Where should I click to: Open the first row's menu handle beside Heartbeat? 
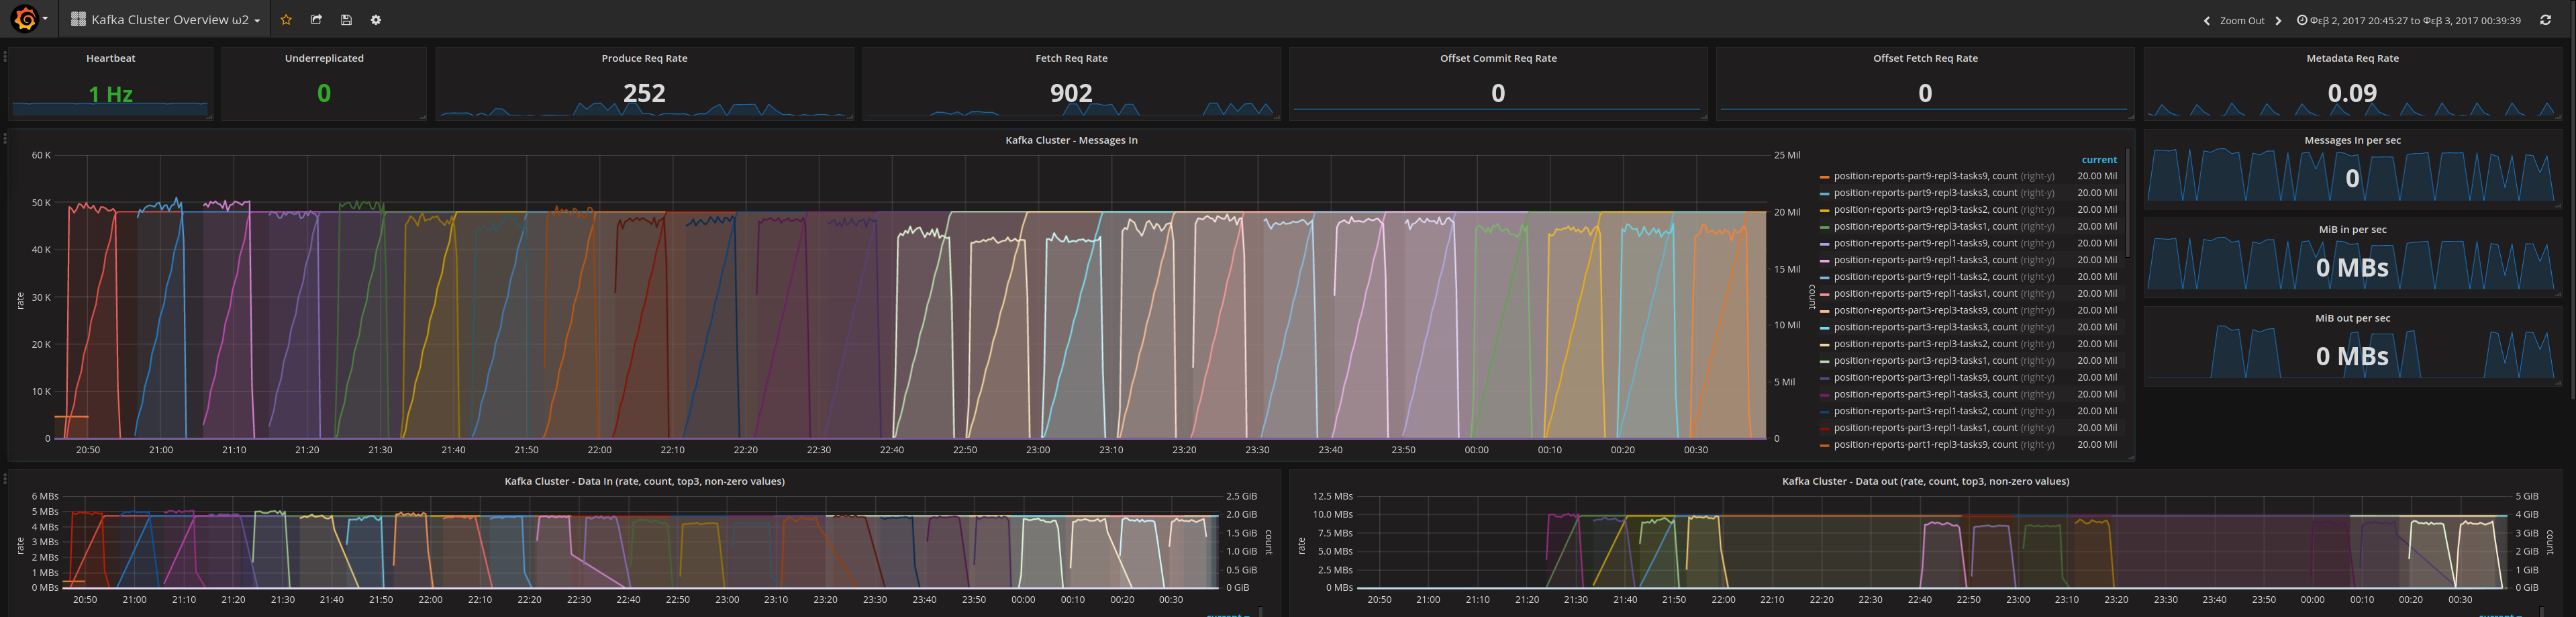pyautogui.click(x=5, y=57)
